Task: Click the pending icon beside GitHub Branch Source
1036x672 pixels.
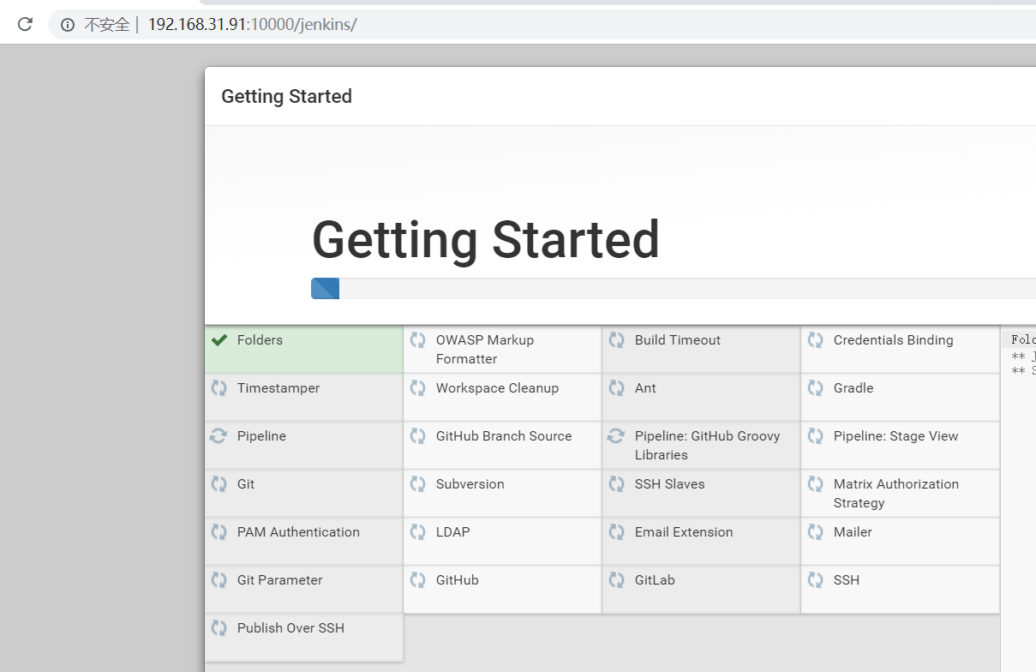Action: click(x=418, y=436)
